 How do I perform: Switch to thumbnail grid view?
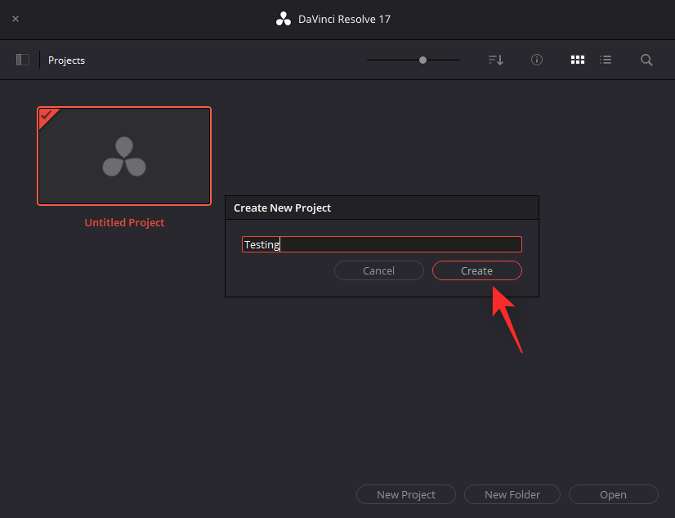pyautogui.click(x=577, y=60)
